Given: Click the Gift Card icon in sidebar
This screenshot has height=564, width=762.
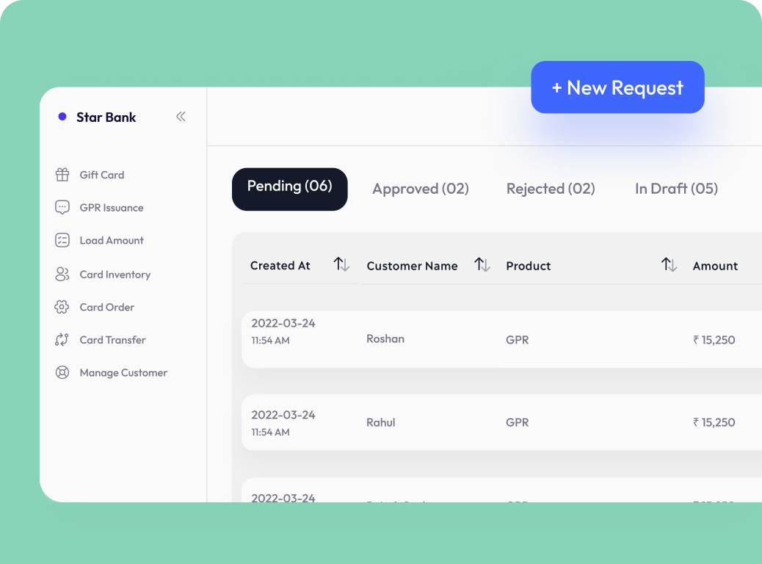Looking at the screenshot, I should [62, 175].
